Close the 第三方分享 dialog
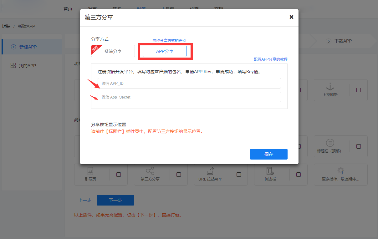This screenshot has height=239, width=378. point(291,17)
